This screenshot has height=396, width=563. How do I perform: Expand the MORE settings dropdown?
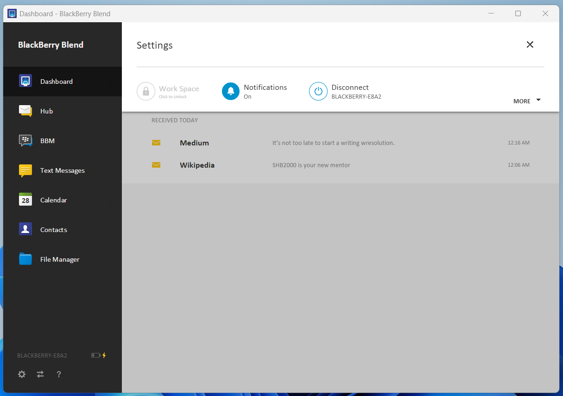(x=527, y=101)
